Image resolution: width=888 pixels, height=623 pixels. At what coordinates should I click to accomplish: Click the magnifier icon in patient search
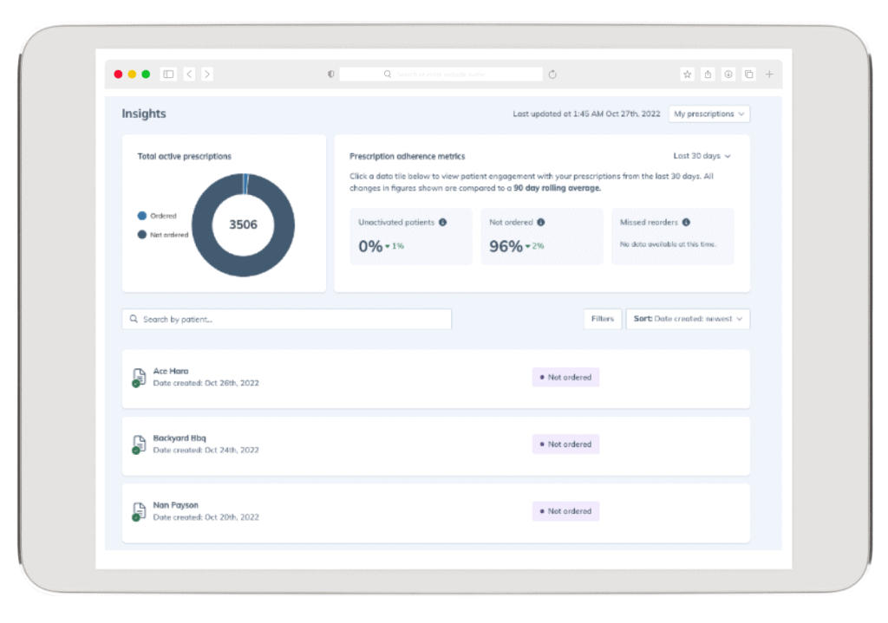pos(134,319)
